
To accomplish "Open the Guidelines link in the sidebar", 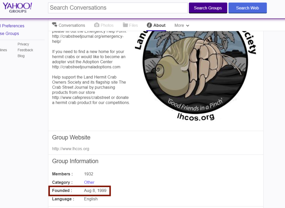I will (x=3, y=50).
